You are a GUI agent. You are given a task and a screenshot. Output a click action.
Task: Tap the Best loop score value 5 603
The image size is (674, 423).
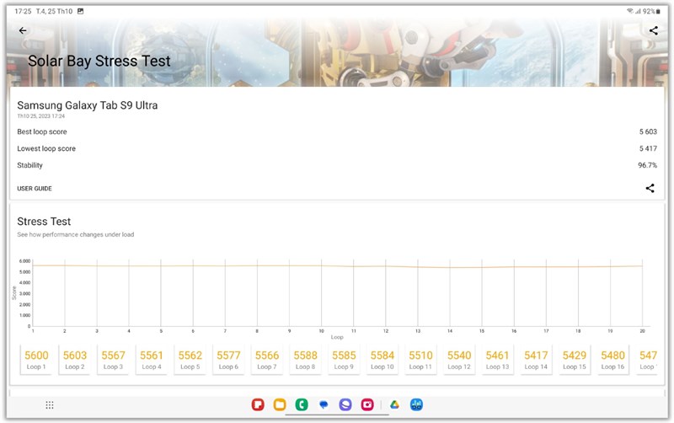(648, 131)
